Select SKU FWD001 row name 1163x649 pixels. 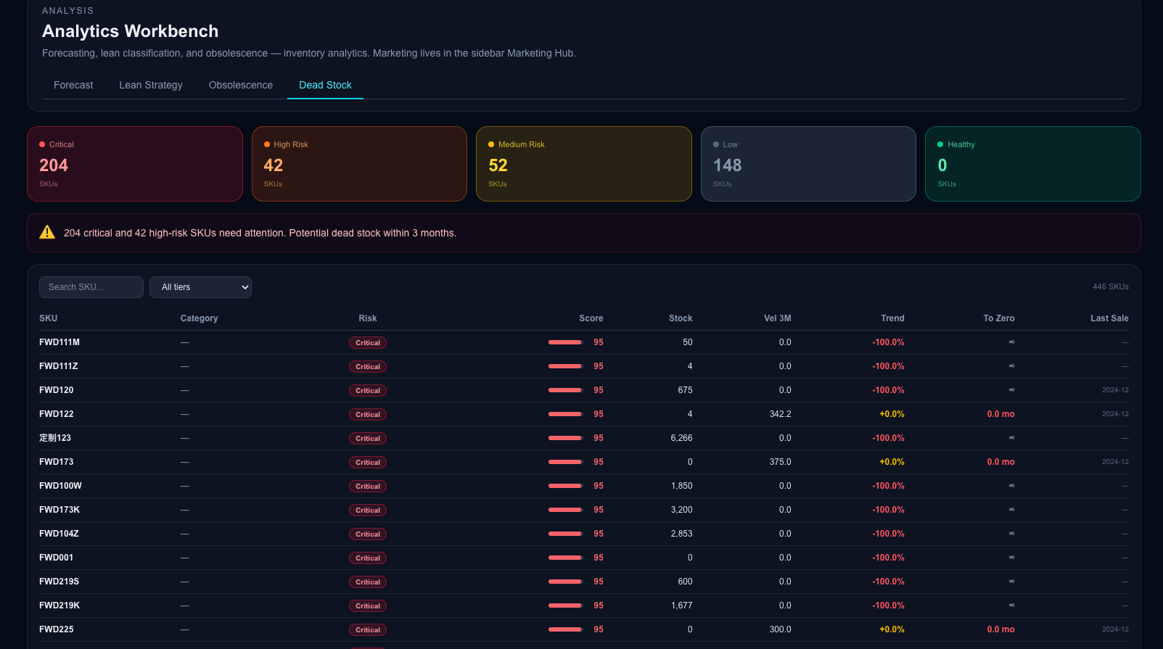(x=57, y=558)
